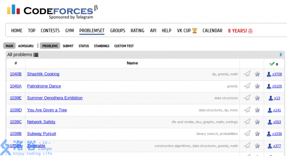This screenshot has width=287, height=156.
Task: Star the Palindrome Dance problem as favorite
Action: 257,86
